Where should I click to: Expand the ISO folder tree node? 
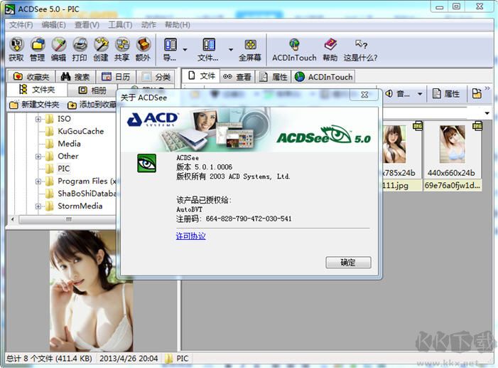38,119
